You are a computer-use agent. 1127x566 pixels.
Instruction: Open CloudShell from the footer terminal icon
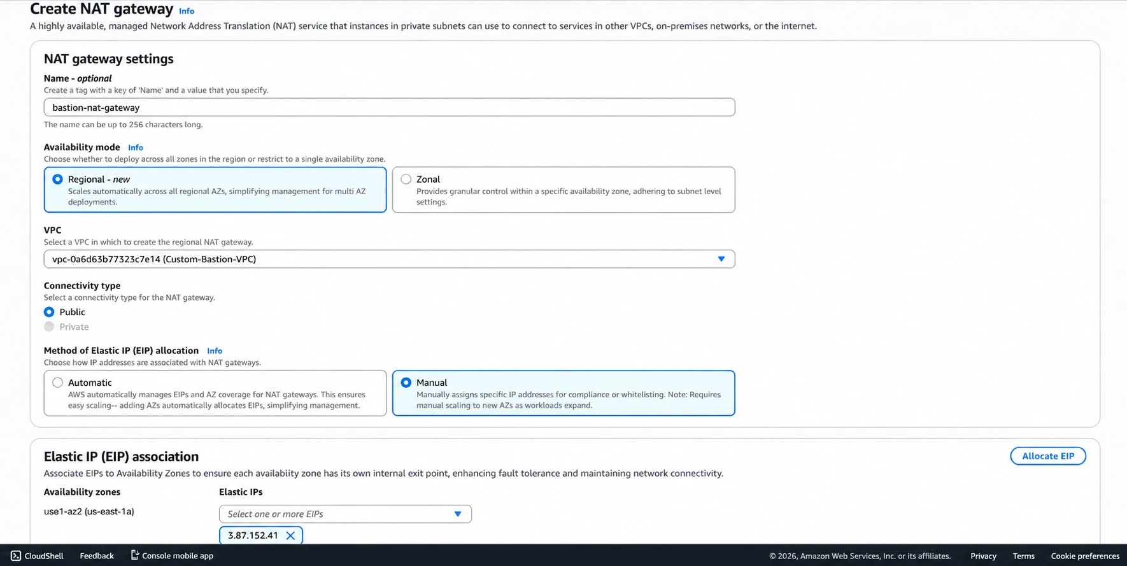coord(16,556)
